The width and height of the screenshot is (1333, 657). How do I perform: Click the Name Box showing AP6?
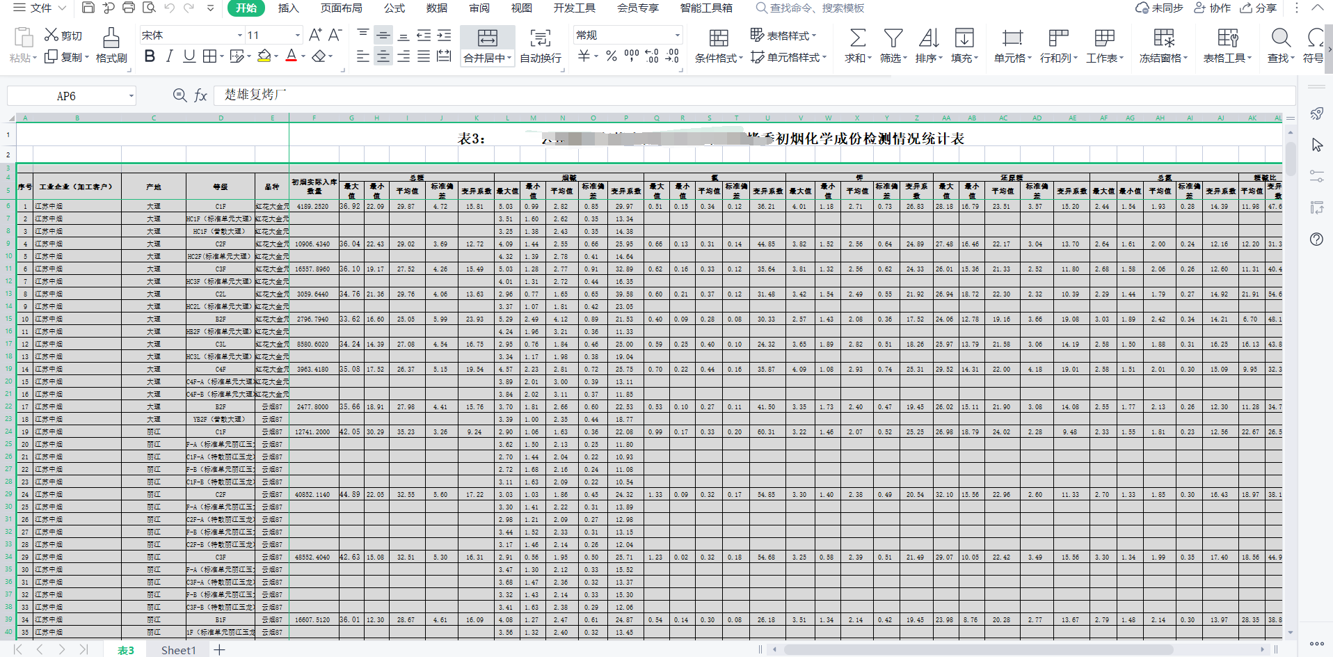(x=67, y=95)
